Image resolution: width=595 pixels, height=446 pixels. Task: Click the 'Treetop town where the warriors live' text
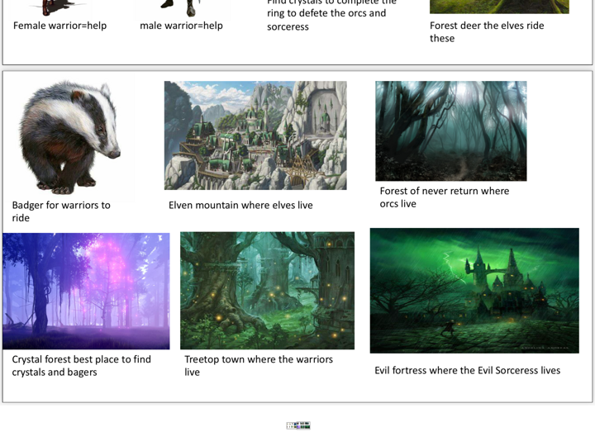pos(258,366)
